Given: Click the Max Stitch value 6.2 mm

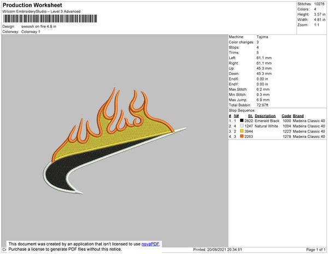Looking at the screenshot, I should 263,89.
